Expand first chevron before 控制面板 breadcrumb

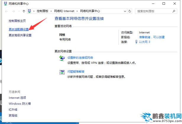(x=34, y=11)
